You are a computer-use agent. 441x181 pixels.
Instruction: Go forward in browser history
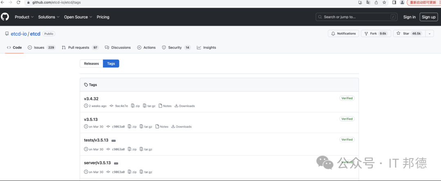pyautogui.click(x=10, y=2)
